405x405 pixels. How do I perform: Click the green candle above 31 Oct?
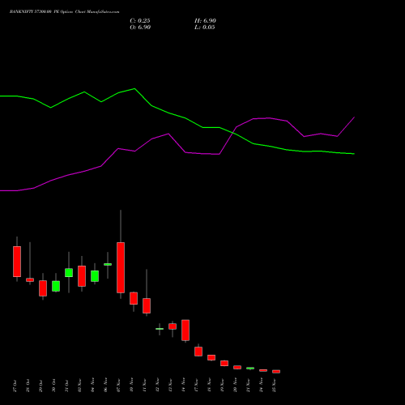[69, 273]
